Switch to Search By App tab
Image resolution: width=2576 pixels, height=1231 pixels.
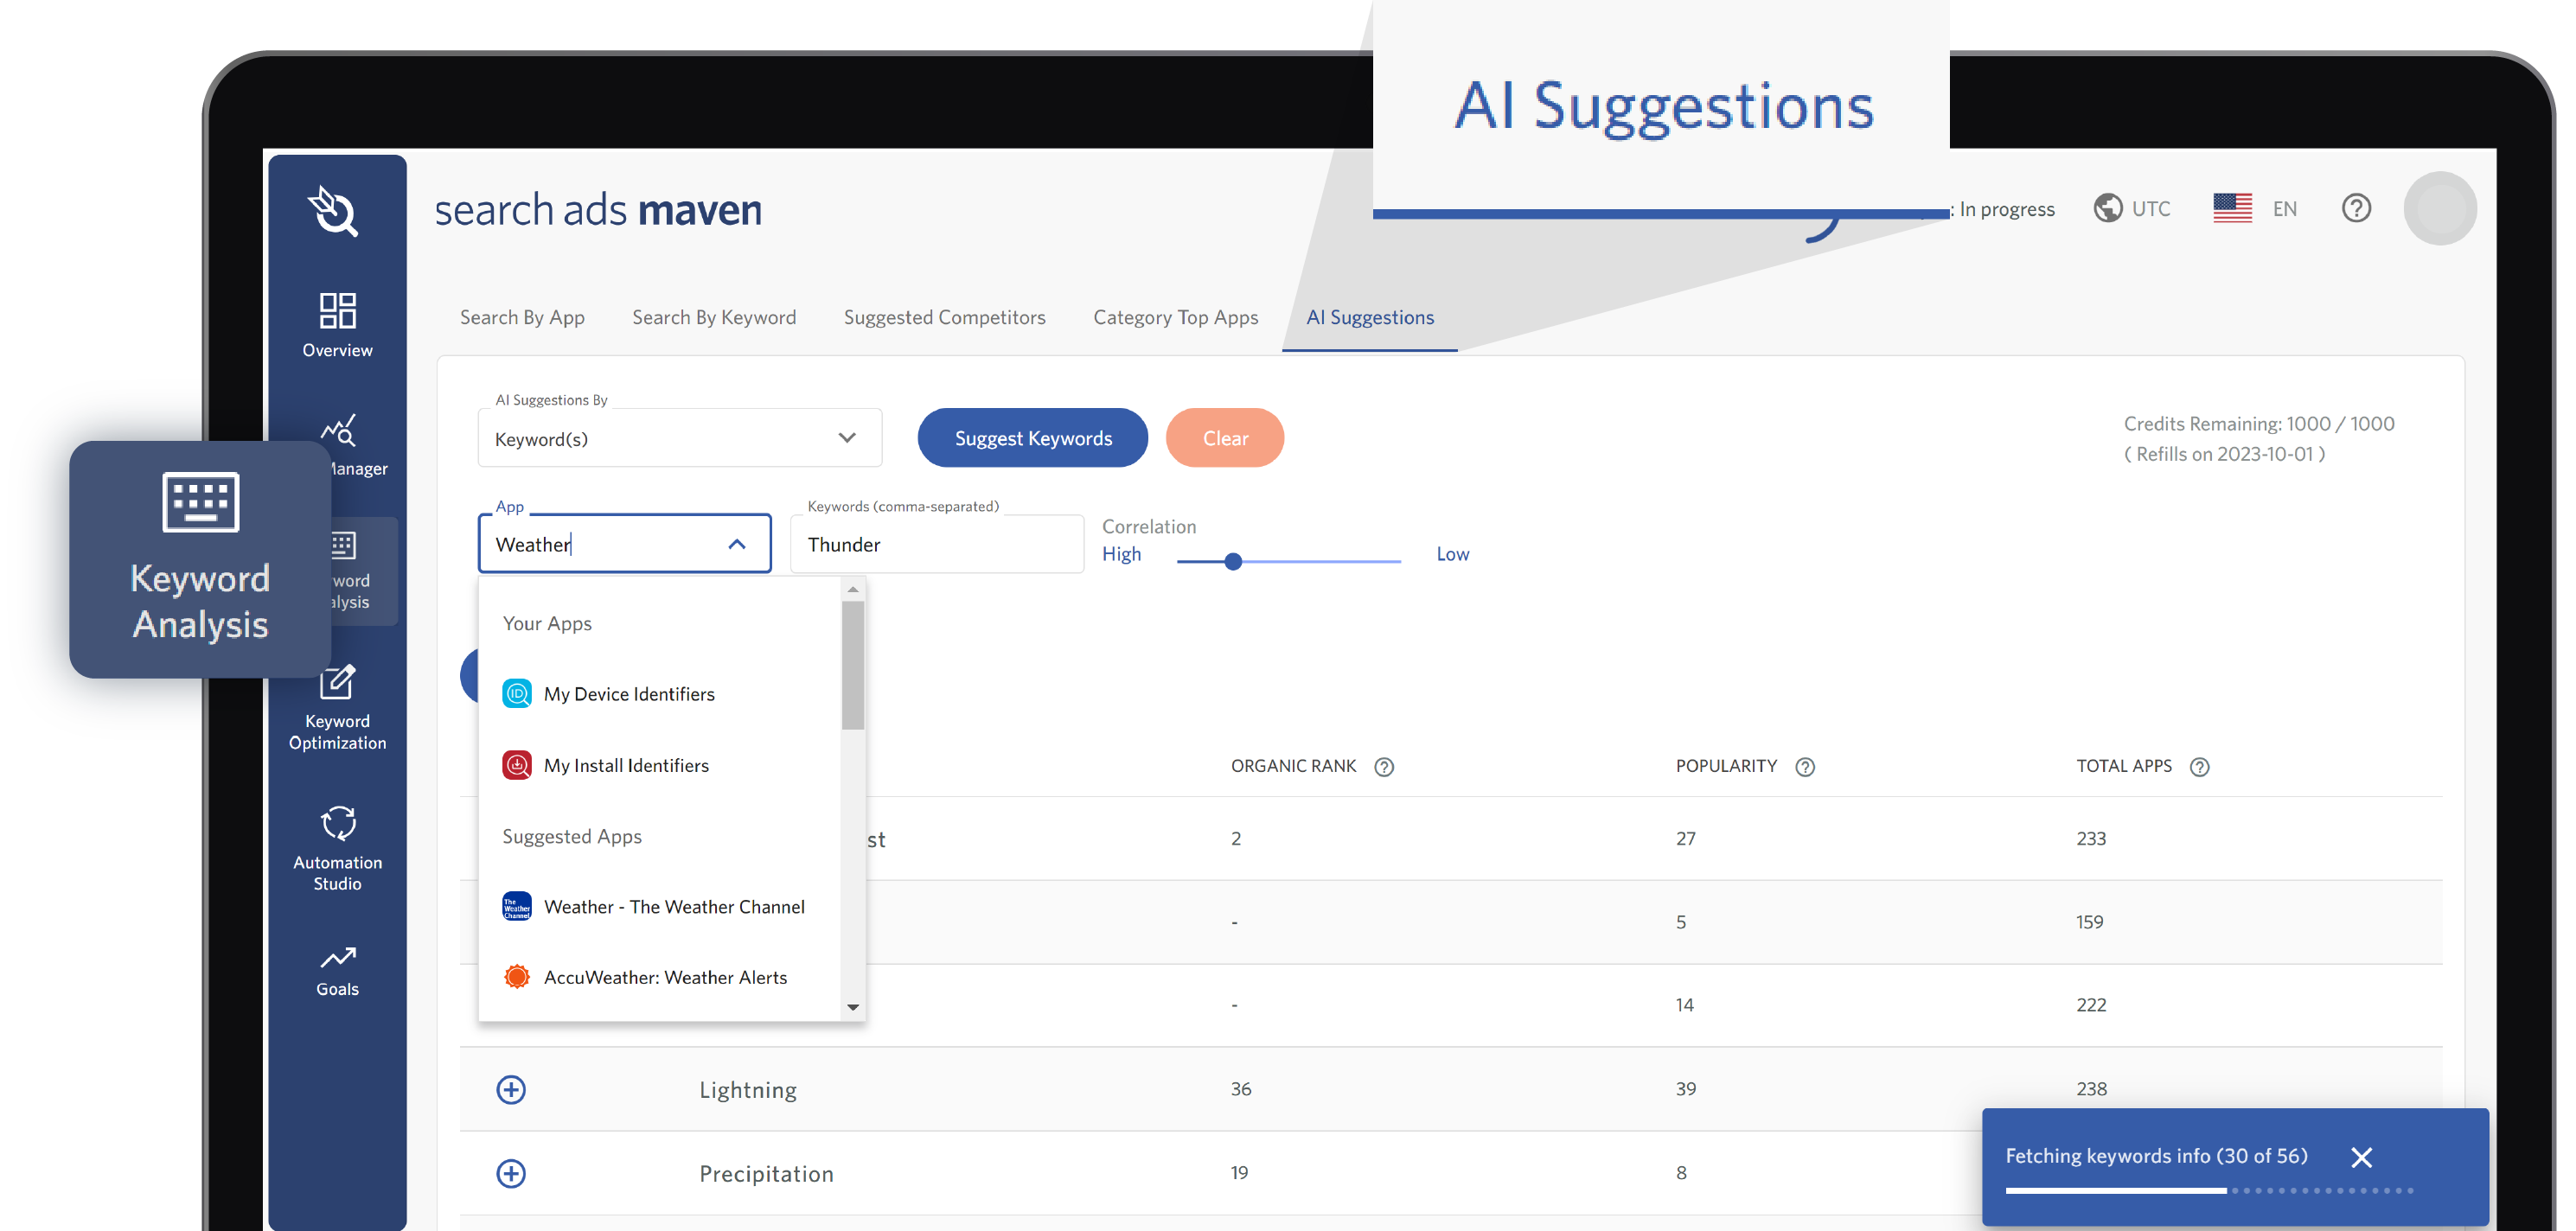pos(522,317)
